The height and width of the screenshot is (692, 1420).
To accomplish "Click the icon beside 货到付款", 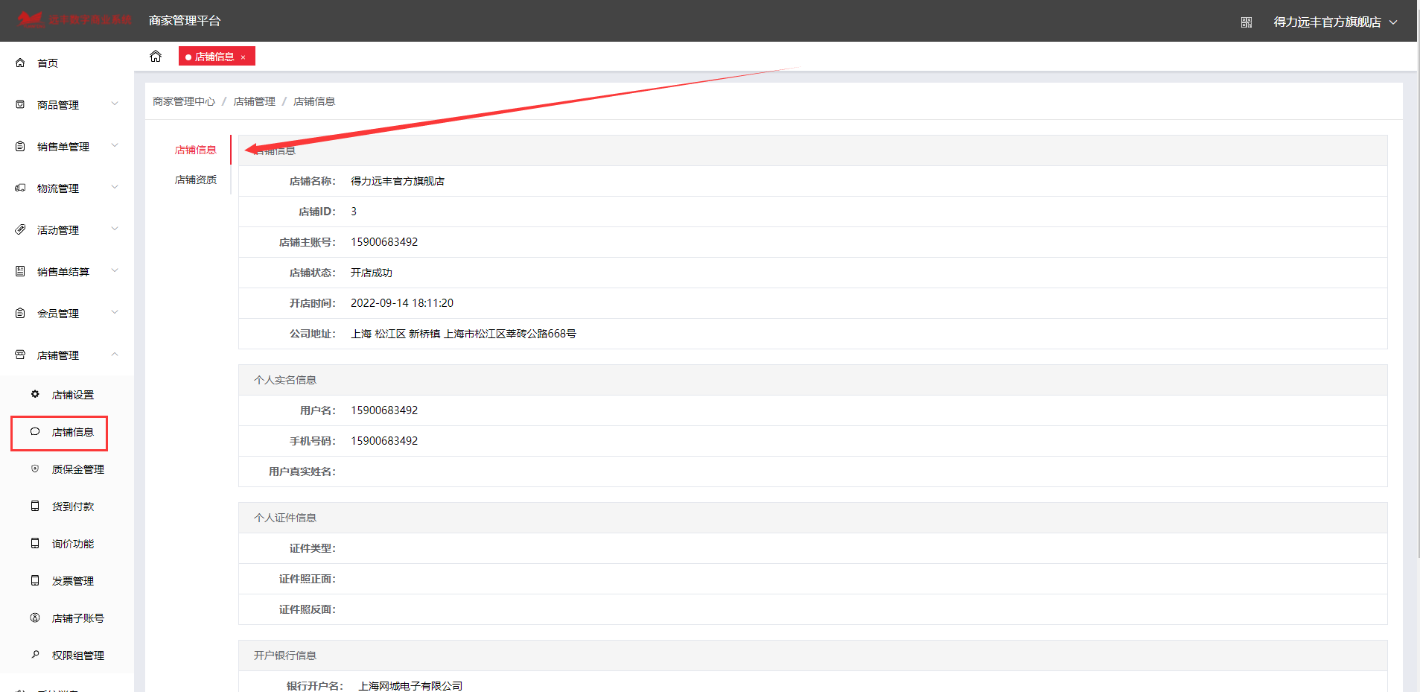I will [35, 506].
